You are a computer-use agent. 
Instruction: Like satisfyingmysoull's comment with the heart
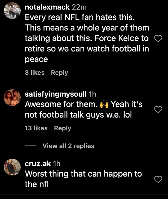pyautogui.click(x=158, y=109)
